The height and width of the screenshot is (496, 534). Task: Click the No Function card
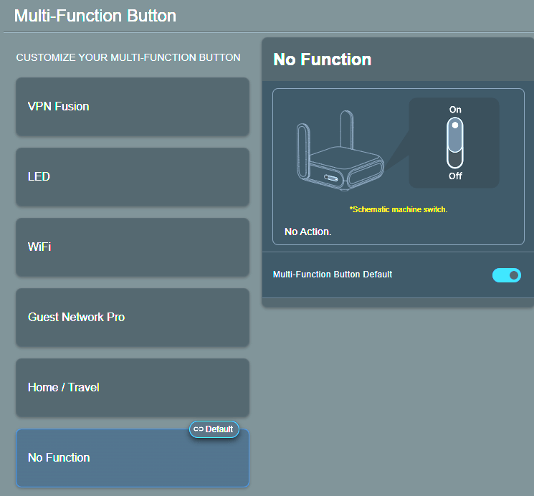[133, 458]
